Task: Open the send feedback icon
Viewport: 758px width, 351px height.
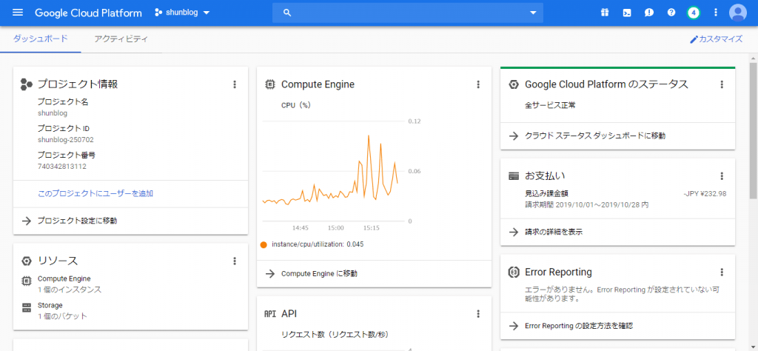Action: 648,13
